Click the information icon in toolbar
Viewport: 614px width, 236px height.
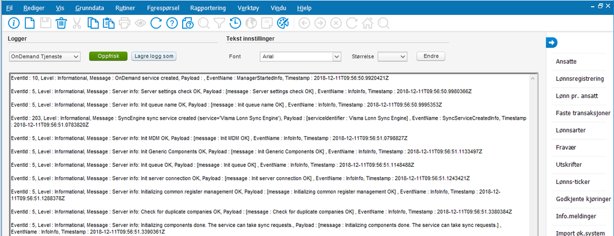[14, 23]
